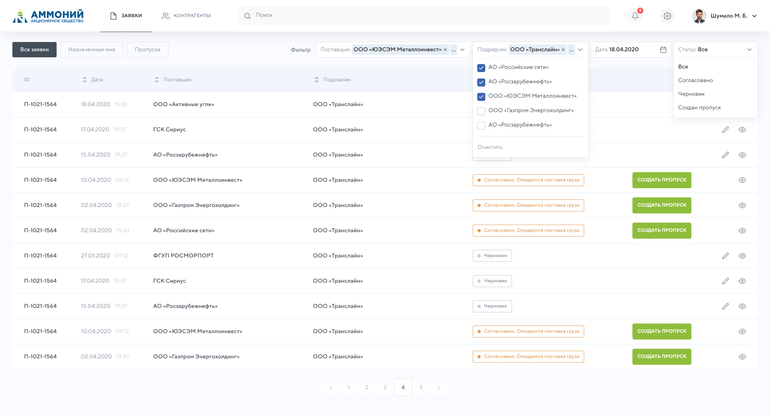Click Очистить to clear contractor selection
This screenshot has height=416, width=770.
pyautogui.click(x=490, y=147)
